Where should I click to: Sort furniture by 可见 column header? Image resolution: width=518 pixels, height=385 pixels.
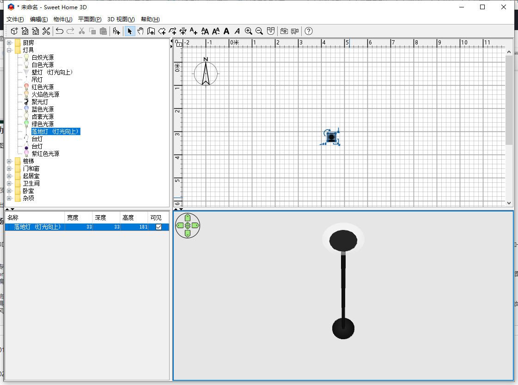click(x=158, y=217)
